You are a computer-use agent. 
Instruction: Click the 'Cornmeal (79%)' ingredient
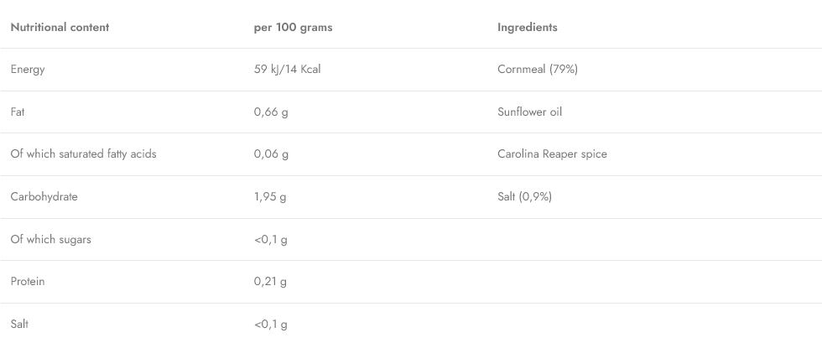tap(537, 70)
